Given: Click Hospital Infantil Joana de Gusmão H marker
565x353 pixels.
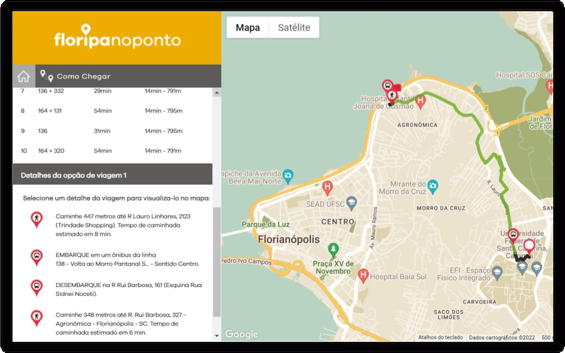Looking at the screenshot, I should tap(420, 102).
